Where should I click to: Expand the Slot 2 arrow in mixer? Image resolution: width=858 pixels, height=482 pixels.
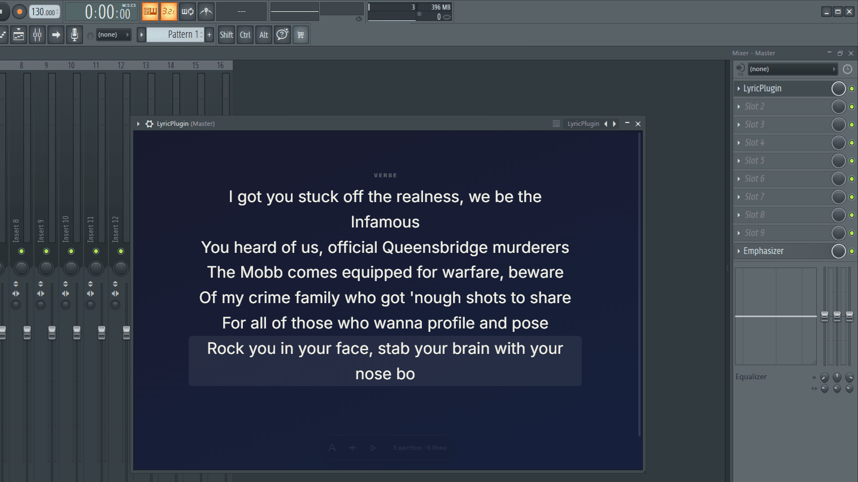pos(739,107)
